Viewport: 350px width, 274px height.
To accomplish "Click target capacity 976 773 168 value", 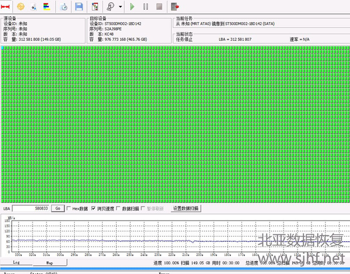I will [x=125, y=40].
